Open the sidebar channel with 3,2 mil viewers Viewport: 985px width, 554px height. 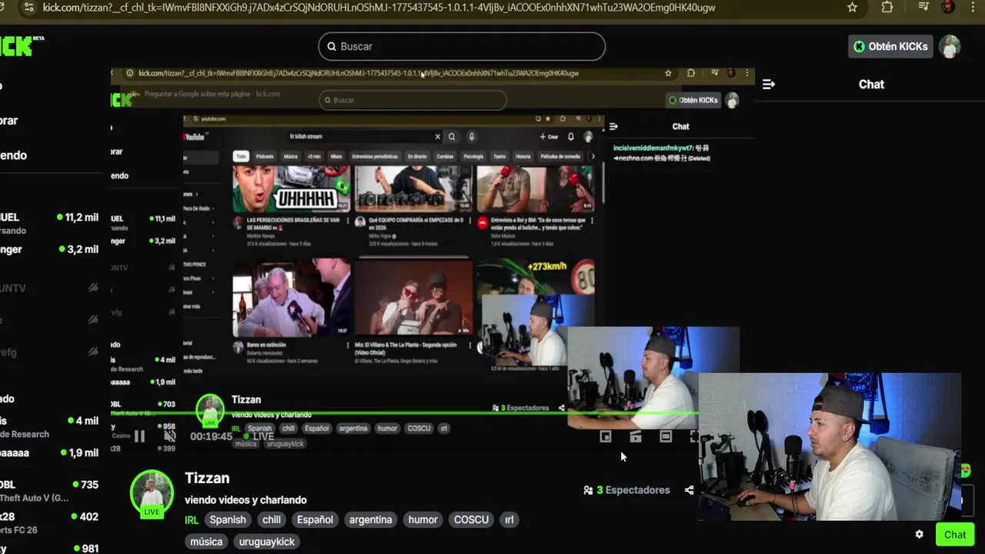(49, 249)
